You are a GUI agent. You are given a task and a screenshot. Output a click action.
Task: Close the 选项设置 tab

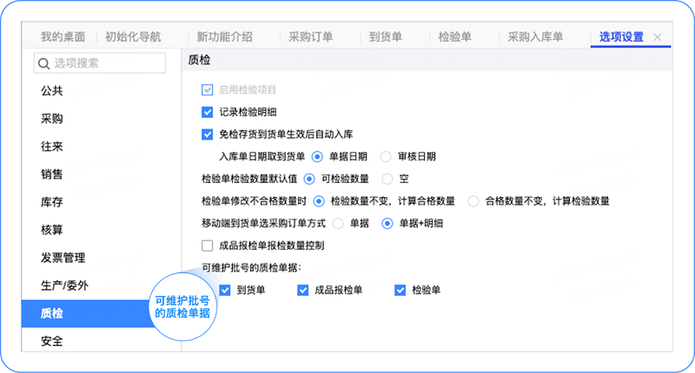(658, 37)
